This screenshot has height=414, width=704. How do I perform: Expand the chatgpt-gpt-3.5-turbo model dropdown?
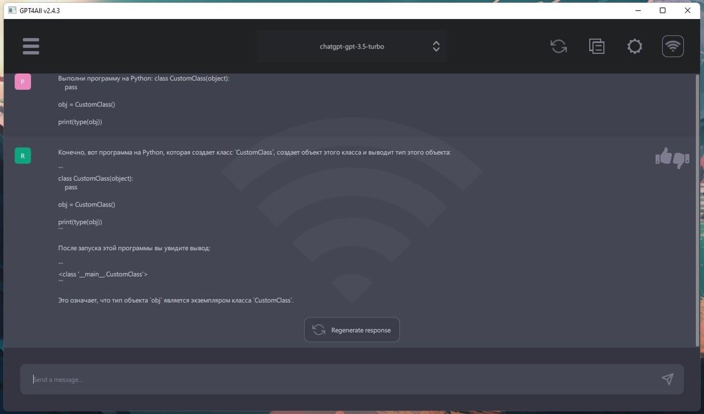click(x=352, y=47)
